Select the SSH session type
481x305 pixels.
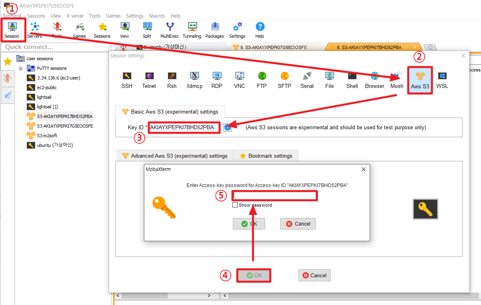[127, 80]
